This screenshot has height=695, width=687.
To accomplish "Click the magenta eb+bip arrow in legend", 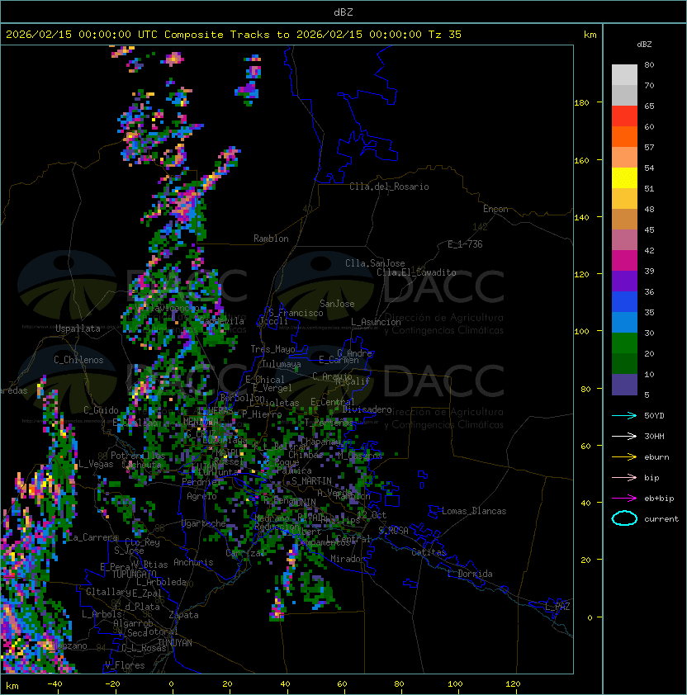I will tap(624, 499).
